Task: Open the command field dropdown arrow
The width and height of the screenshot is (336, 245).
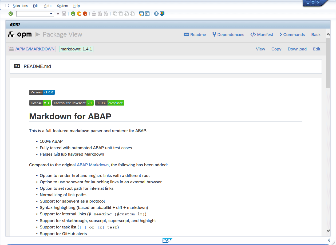Action: pos(52,14)
